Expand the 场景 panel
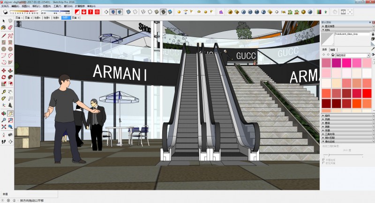The height and width of the screenshot is (203, 375). tap(346, 130)
